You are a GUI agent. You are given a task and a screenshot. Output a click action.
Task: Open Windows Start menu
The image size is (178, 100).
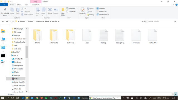[3, 98]
